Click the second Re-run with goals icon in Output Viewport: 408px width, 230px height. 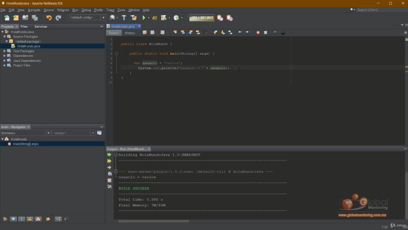click(109, 161)
